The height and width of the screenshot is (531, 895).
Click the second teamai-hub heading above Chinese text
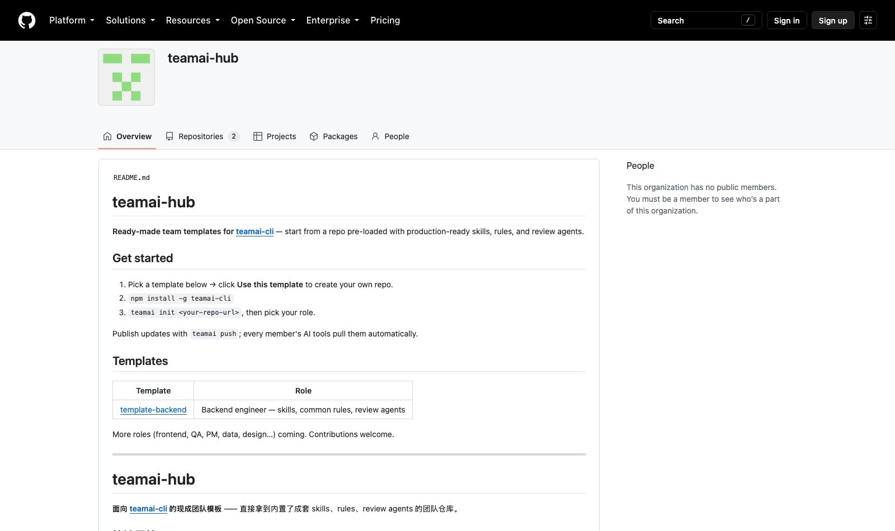point(154,479)
